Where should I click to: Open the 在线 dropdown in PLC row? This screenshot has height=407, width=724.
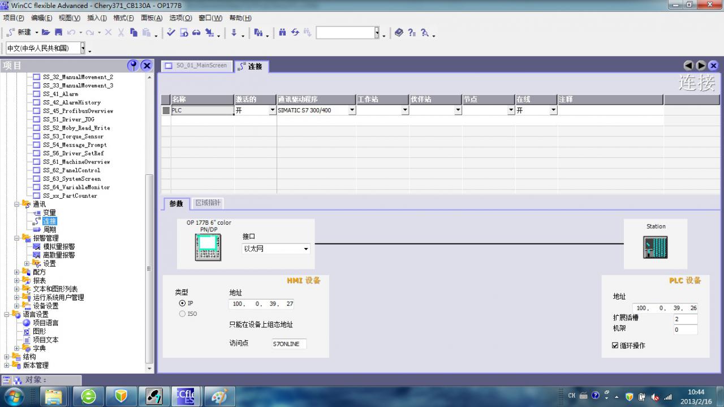[x=553, y=110]
